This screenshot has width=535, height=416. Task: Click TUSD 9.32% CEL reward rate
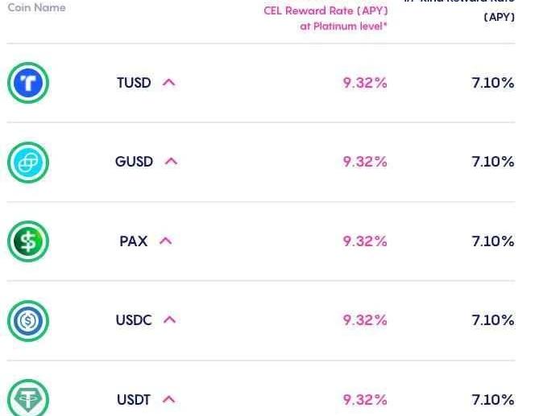[x=365, y=83]
